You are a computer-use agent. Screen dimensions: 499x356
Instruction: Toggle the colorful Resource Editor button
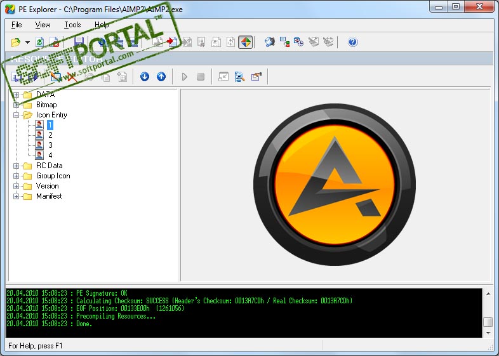point(246,42)
